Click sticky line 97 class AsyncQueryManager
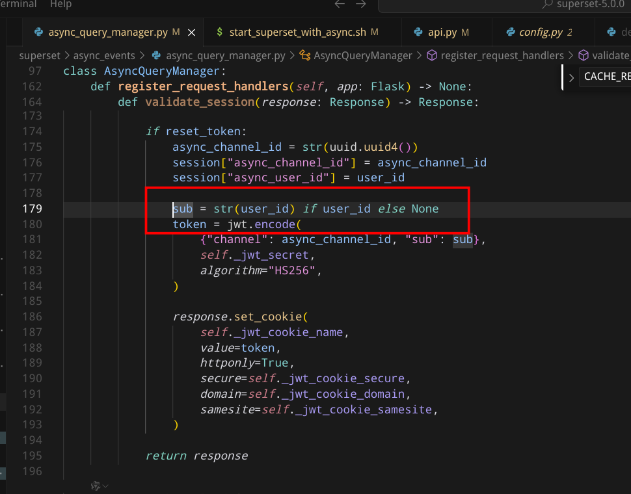The width and height of the screenshot is (631, 494). [x=145, y=71]
